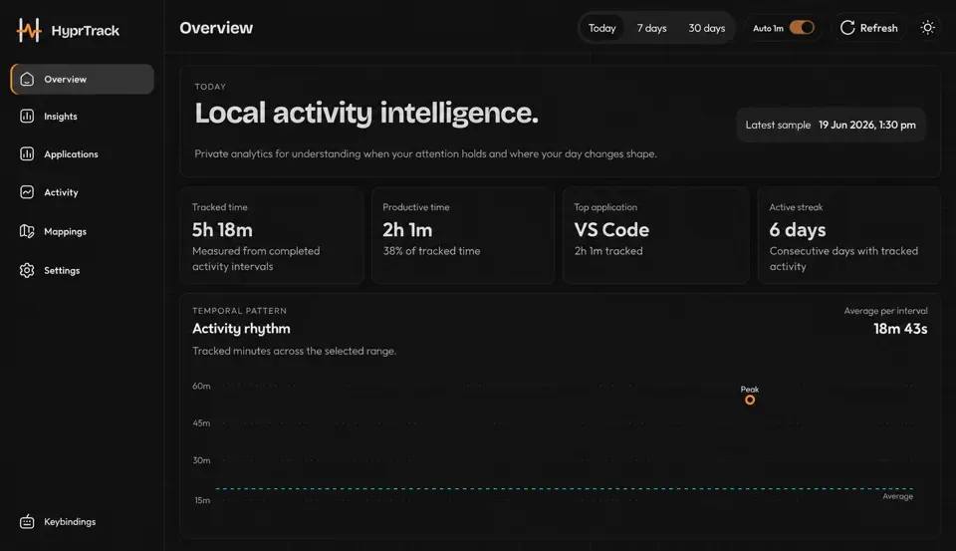Click the 38% of tracked time text
The image size is (956, 551).
[x=431, y=251]
